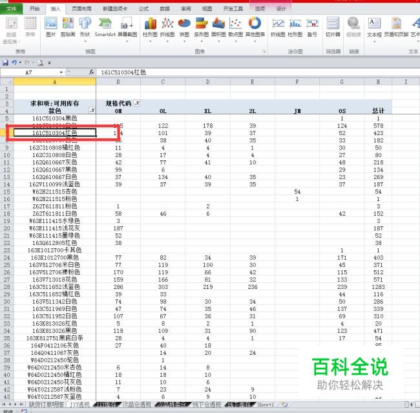Click the fx insert function button
Screen dimensions: 420x413
pos(92,72)
